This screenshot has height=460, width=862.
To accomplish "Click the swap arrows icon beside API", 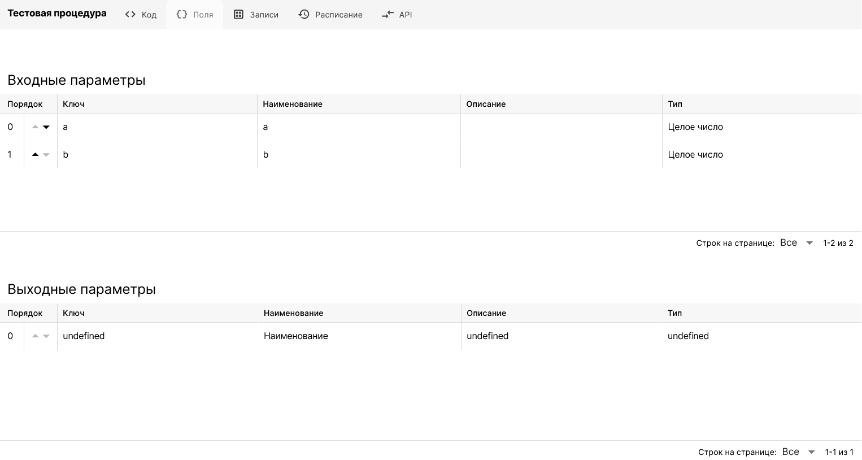I will point(388,15).
